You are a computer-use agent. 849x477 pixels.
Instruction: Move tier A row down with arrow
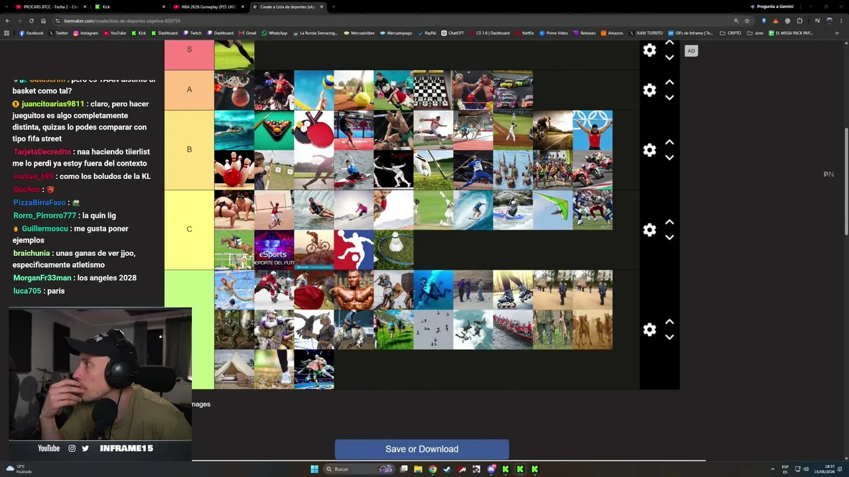pos(669,98)
